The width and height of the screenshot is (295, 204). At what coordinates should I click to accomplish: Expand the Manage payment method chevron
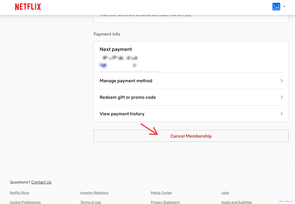(x=281, y=80)
